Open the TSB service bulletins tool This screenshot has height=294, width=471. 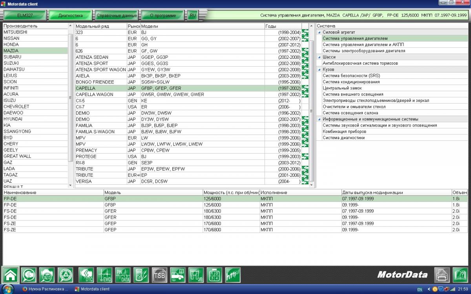coord(159,275)
